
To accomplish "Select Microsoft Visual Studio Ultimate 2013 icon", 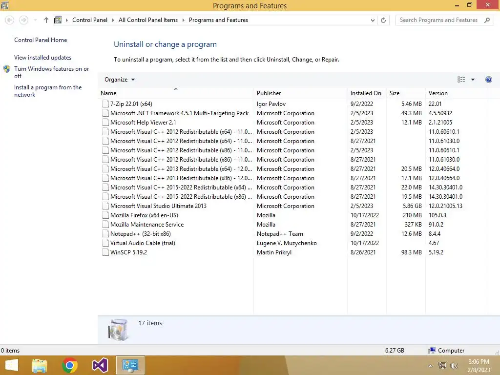I will [105, 206].
